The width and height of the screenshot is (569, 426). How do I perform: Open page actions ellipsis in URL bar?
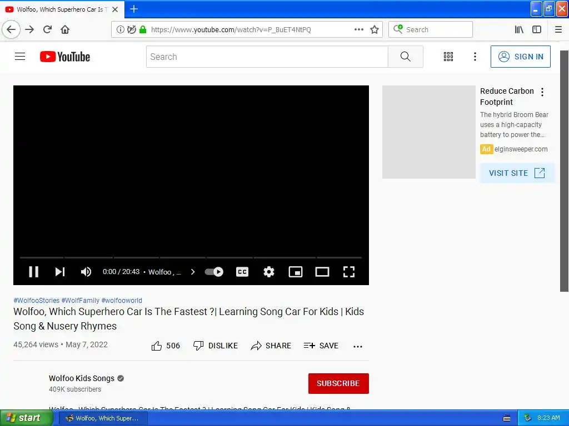coord(359,29)
